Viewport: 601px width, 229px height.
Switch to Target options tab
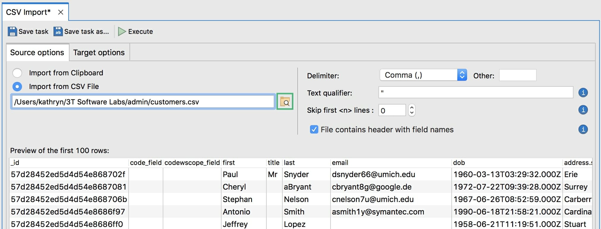click(99, 53)
